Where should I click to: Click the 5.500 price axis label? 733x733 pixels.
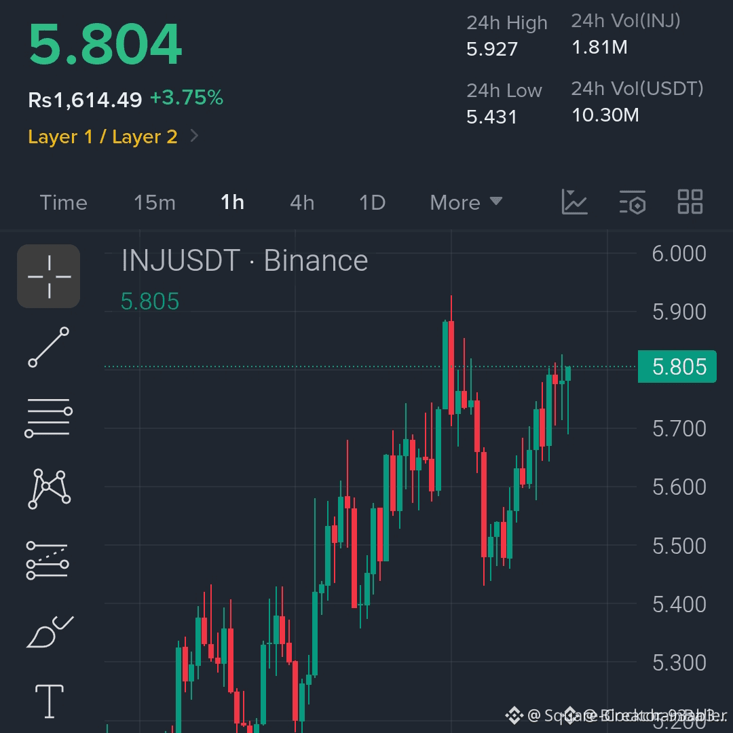coord(679,546)
